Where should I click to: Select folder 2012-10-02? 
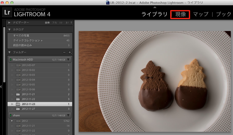[x=40, y=70]
